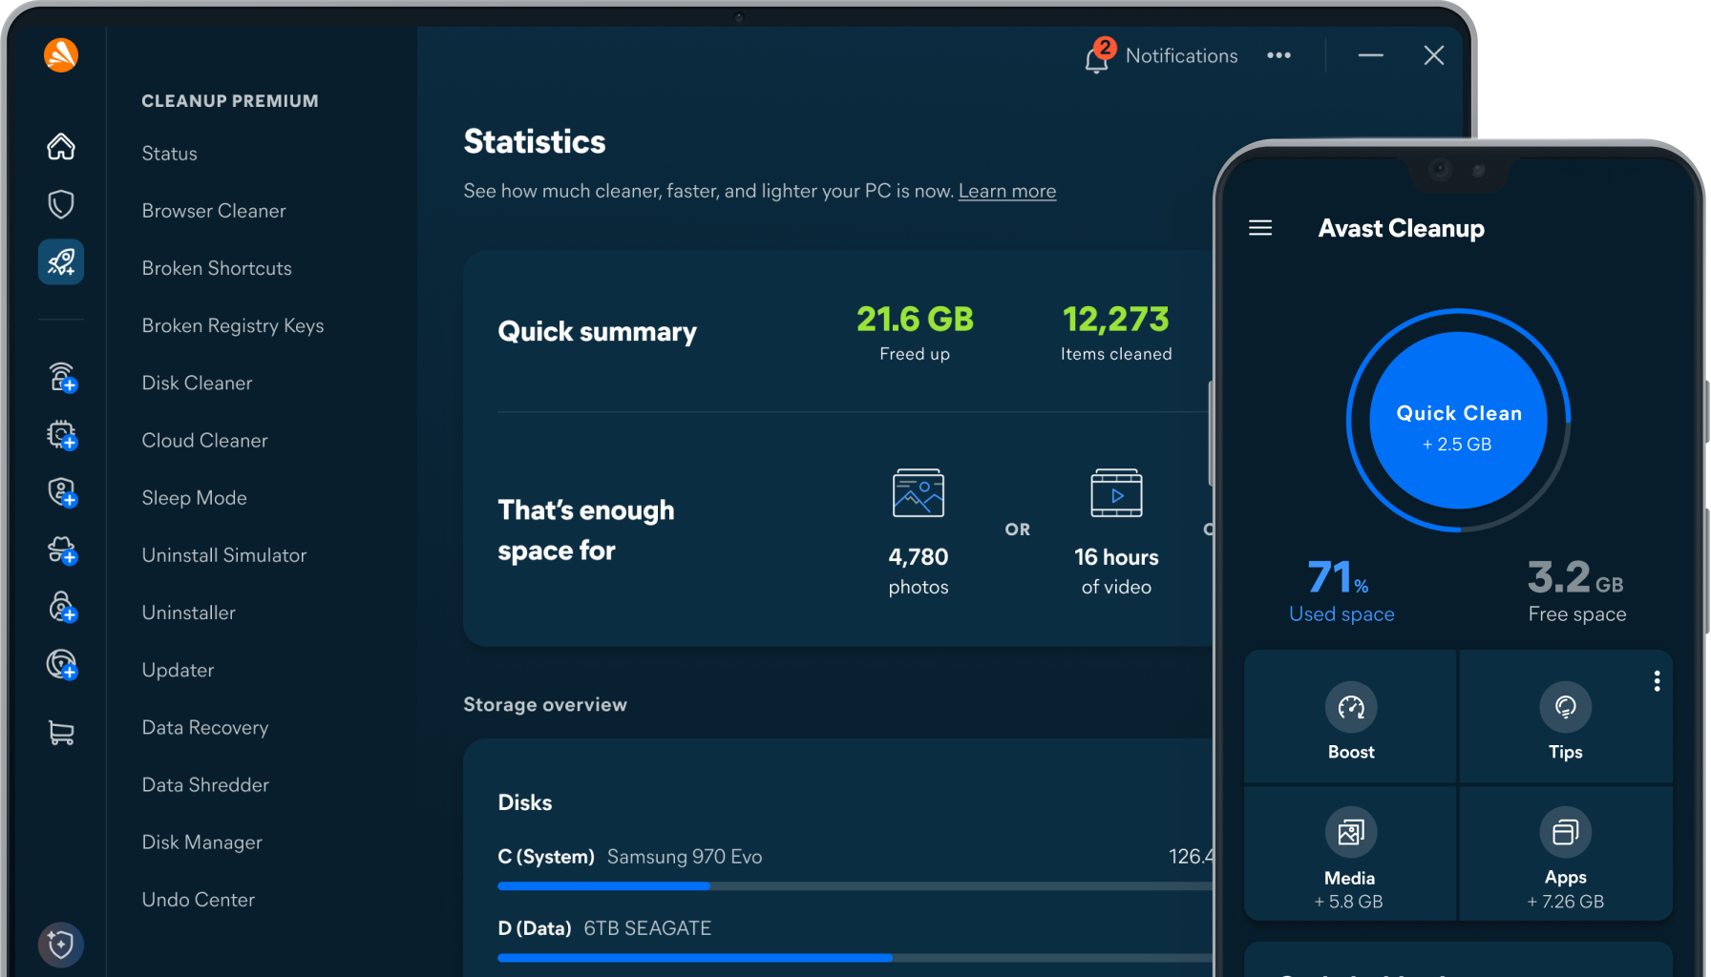Tap the Tips lightbulb icon on the phone
The height and width of the screenshot is (977, 1711).
tap(1566, 707)
